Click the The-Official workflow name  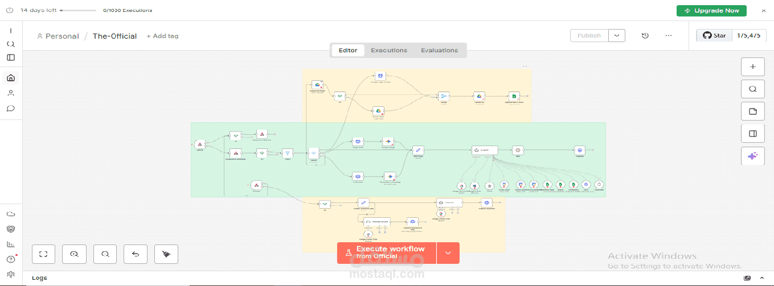tap(115, 36)
